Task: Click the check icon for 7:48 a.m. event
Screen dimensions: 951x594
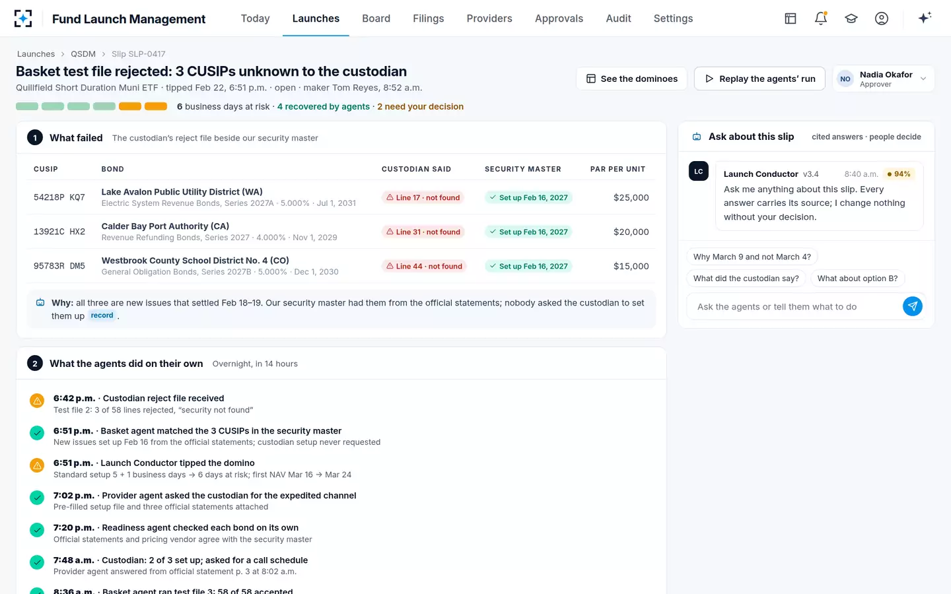Action: pos(37,562)
